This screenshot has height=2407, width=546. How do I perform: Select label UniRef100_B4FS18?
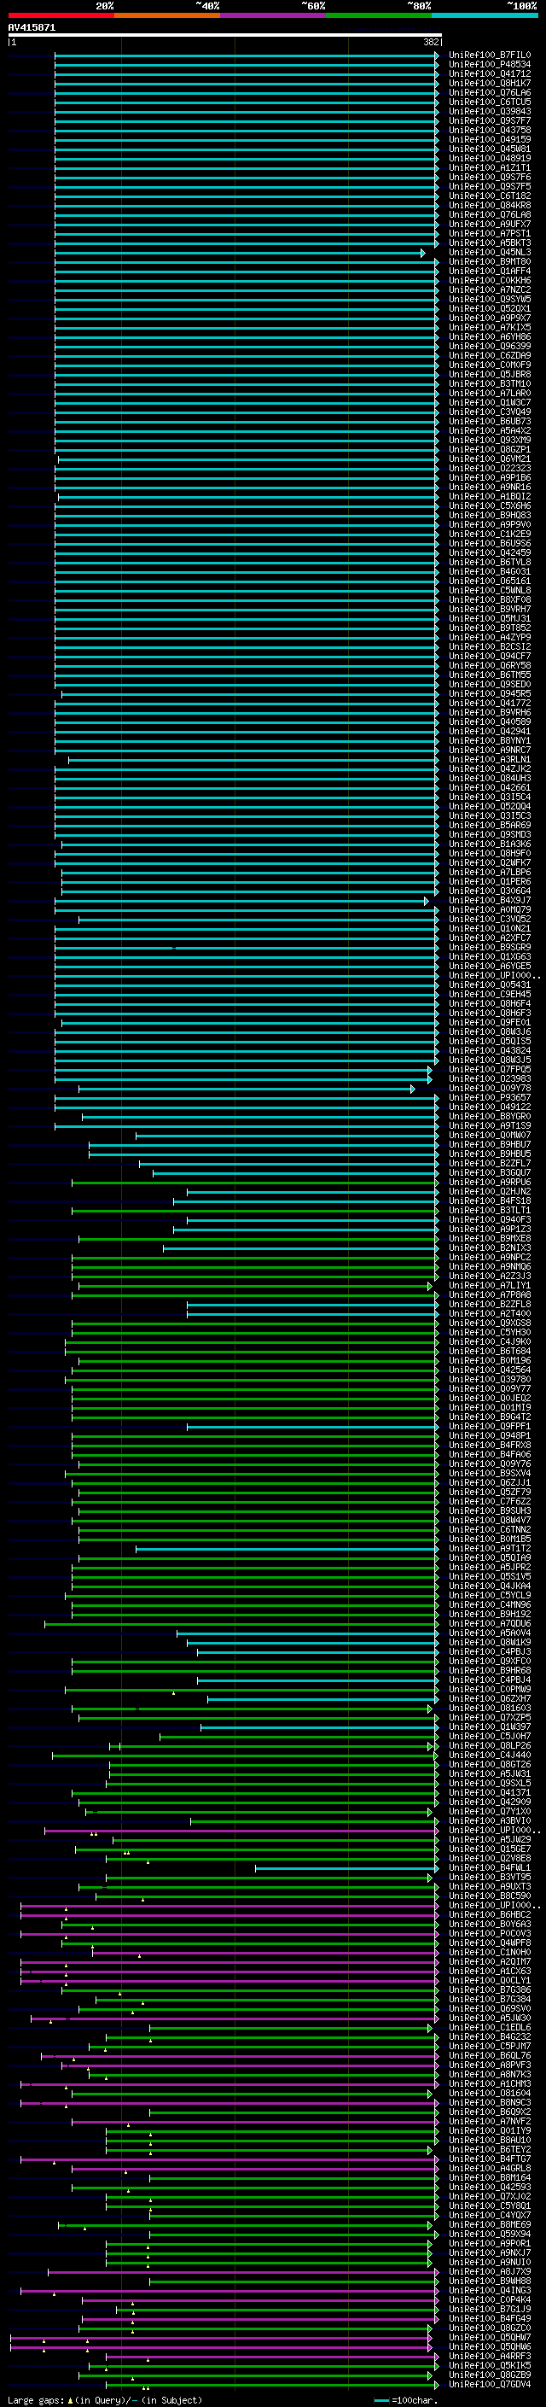(x=489, y=1201)
